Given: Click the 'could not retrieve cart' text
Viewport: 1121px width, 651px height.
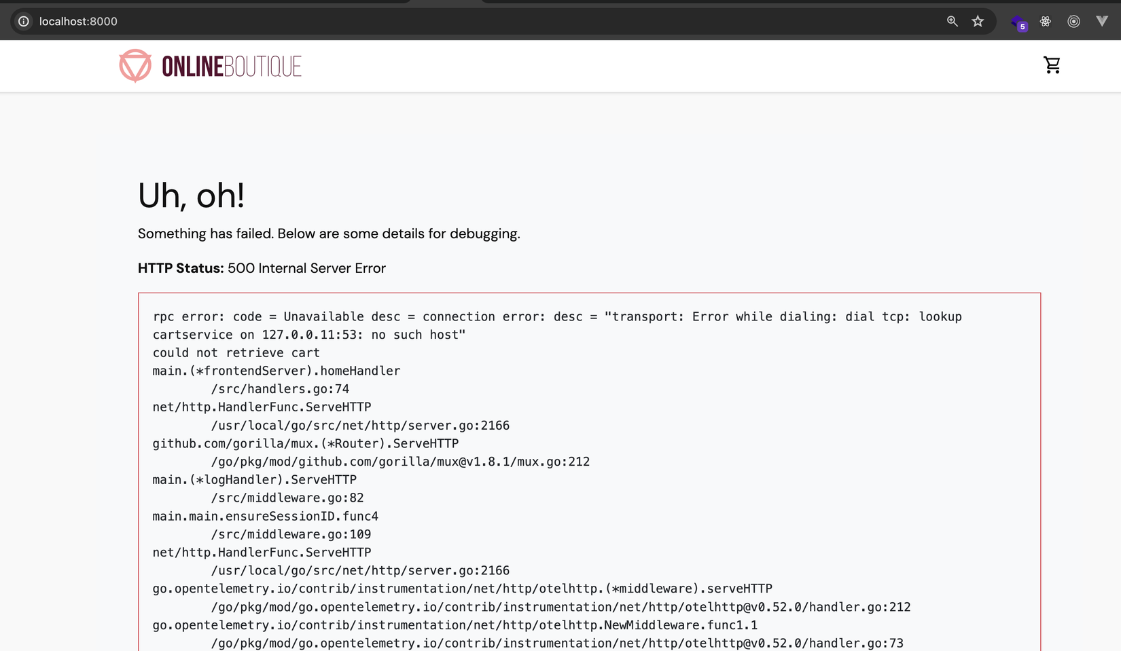Looking at the screenshot, I should tap(235, 352).
